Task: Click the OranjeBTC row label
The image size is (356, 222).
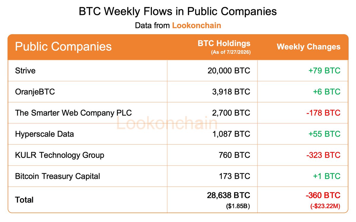Action: coord(35,92)
